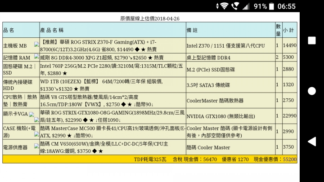Select the 記憶體 RAM category cell
Viewport: 324px width, 182px height.
pyautogui.click(x=21, y=58)
